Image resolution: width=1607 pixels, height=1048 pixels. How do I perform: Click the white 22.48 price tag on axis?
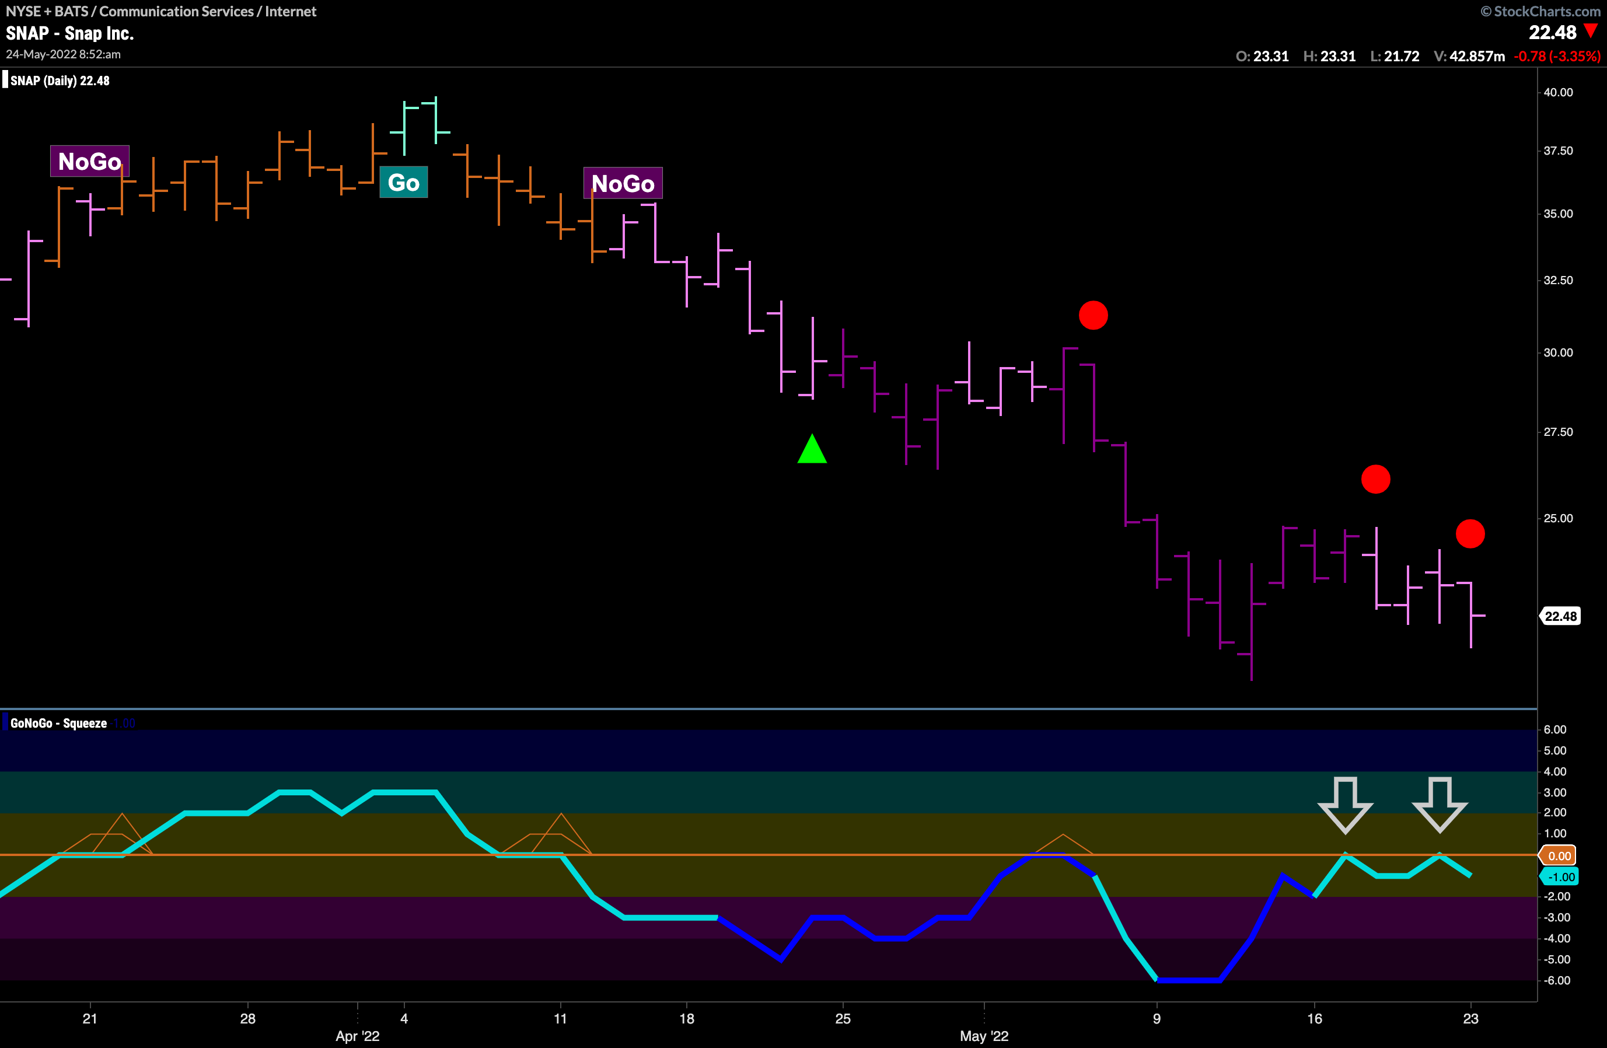[x=1560, y=616]
